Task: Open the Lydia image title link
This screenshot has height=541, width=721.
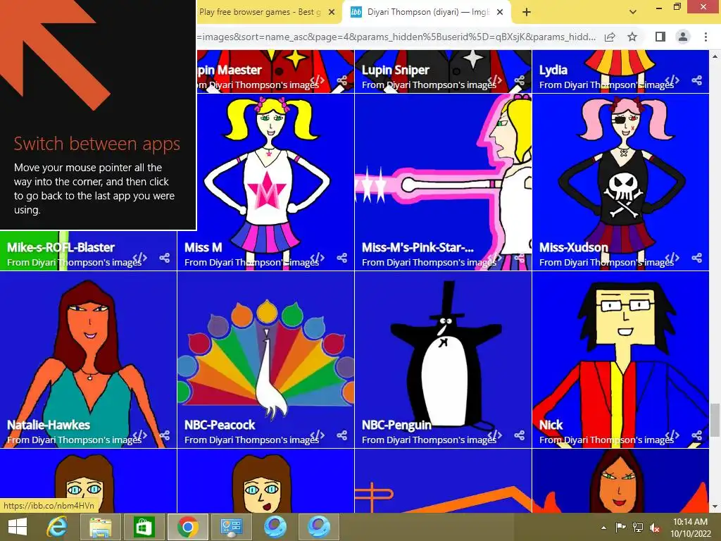Action: click(553, 70)
